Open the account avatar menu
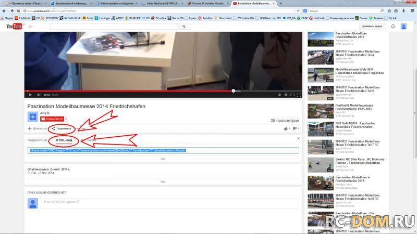Screen dimensions: 417x234 coord(403,27)
